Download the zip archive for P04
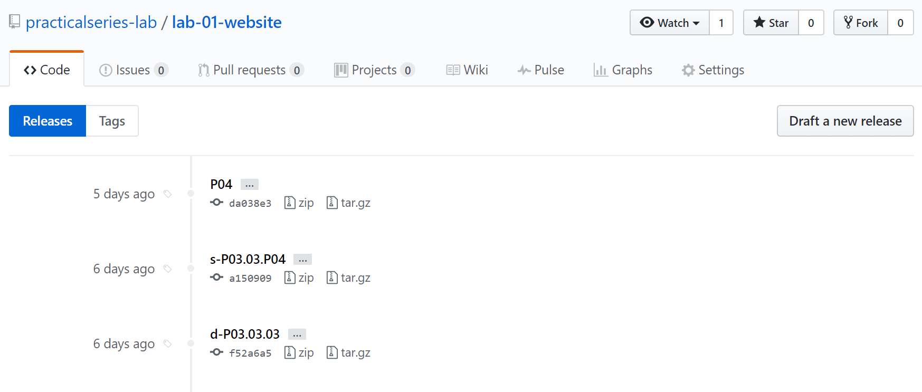This screenshot has width=922, height=392. tap(299, 203)
